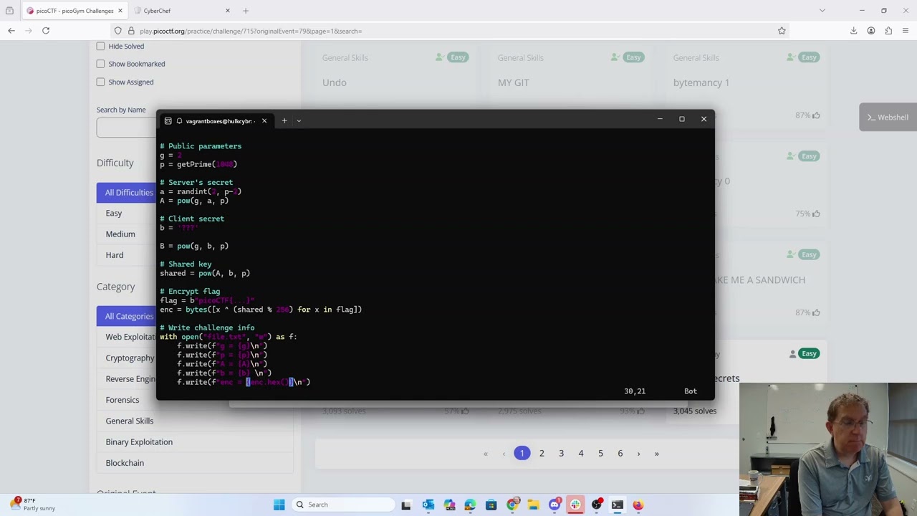
Task: Bookmark this page with the star icon
Action: coord(782,31)
